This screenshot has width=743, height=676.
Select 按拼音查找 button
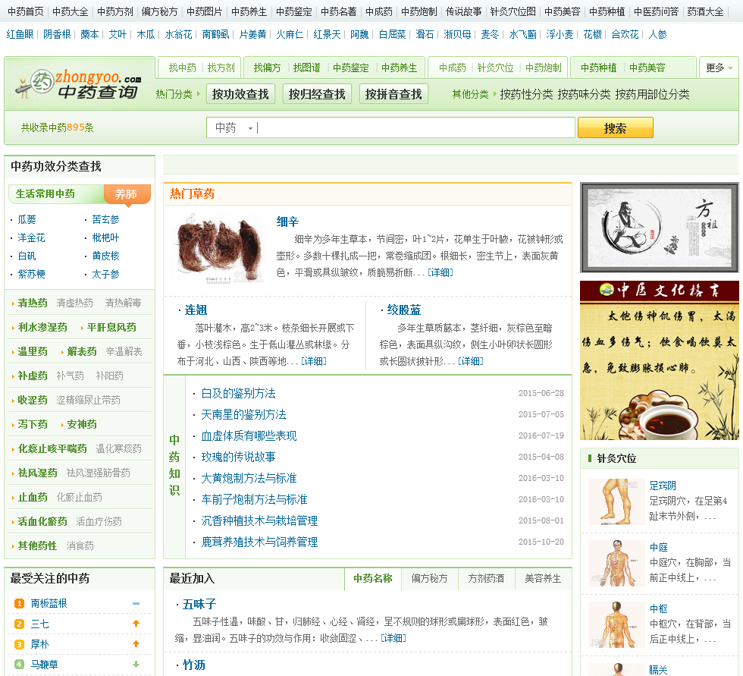[x=393, y=94]
